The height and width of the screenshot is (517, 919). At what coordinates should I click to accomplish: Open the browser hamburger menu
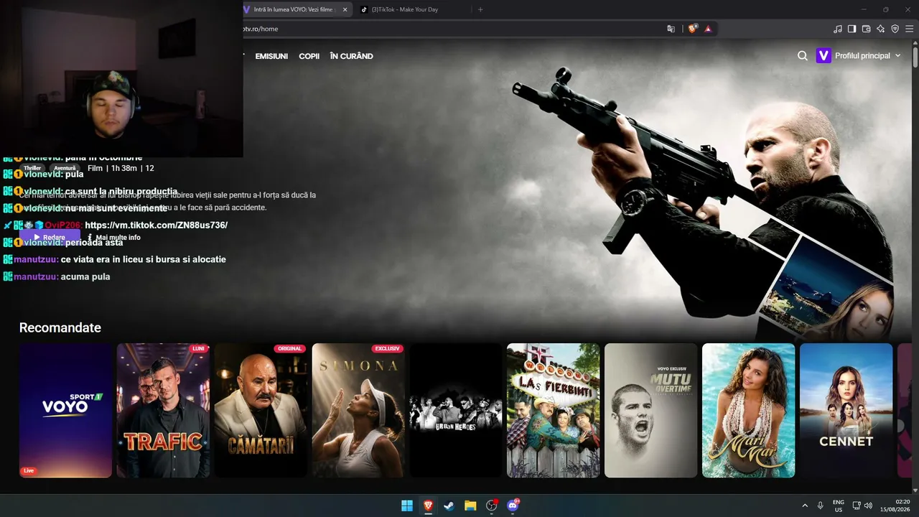(910, 29)
